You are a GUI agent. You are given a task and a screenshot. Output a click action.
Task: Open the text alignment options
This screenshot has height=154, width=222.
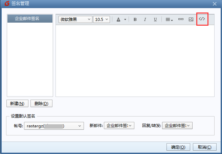169,20
